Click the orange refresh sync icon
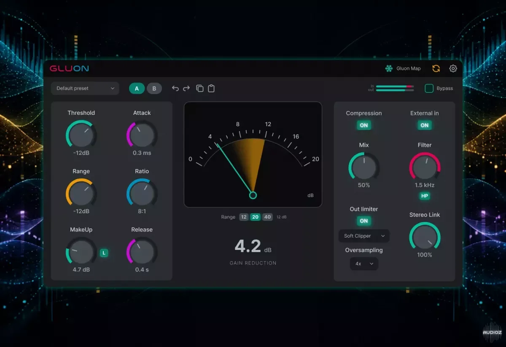506x347 pixels. (x=436, y=69)
